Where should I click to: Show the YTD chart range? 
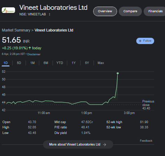(60, 63)
